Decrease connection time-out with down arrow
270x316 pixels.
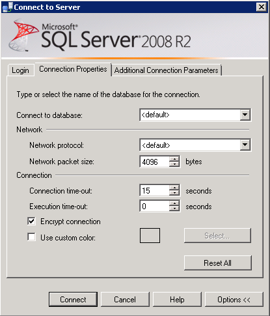tap(174, 193)
